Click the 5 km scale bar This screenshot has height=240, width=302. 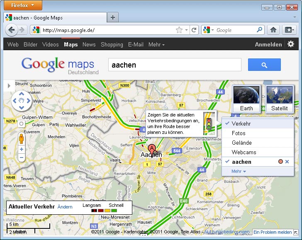(x=28, y=227)
